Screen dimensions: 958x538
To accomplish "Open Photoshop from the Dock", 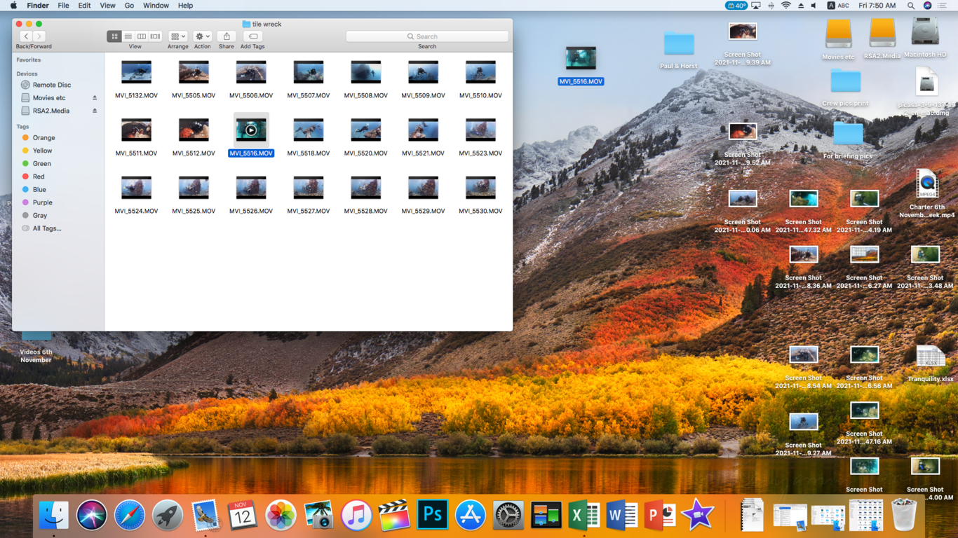I will coord(432,516).
